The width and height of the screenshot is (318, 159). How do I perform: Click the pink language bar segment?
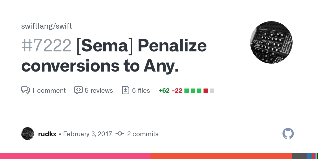(x=75, y=156)
